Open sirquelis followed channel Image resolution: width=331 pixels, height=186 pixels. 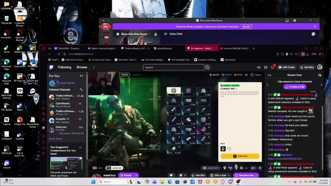coord(66,121)
